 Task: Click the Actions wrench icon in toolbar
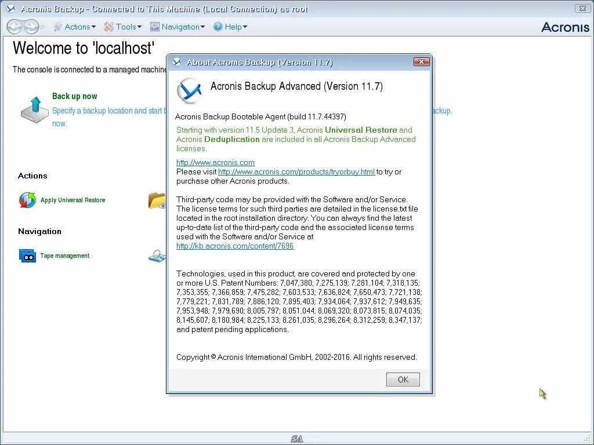57,27
